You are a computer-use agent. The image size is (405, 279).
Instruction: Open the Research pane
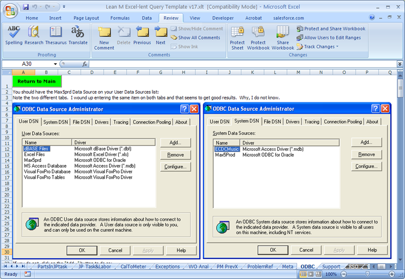point(34,35)
